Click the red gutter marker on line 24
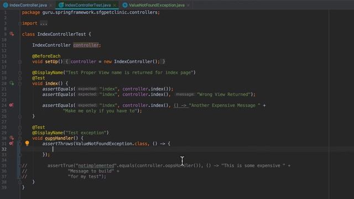This screenshot has width=354, height=199. tap(11, 105)
